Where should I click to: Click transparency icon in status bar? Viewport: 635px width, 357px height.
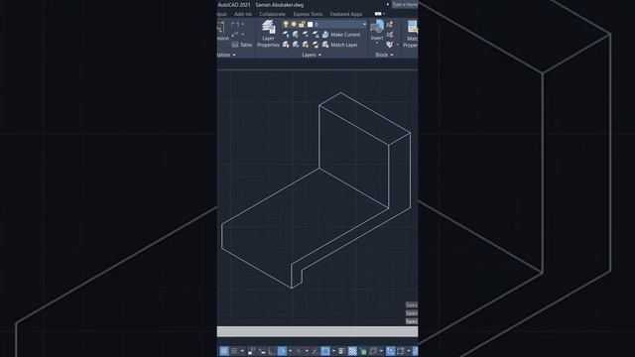[352, 351]
